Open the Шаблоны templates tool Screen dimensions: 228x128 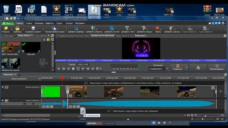[17, 30]
